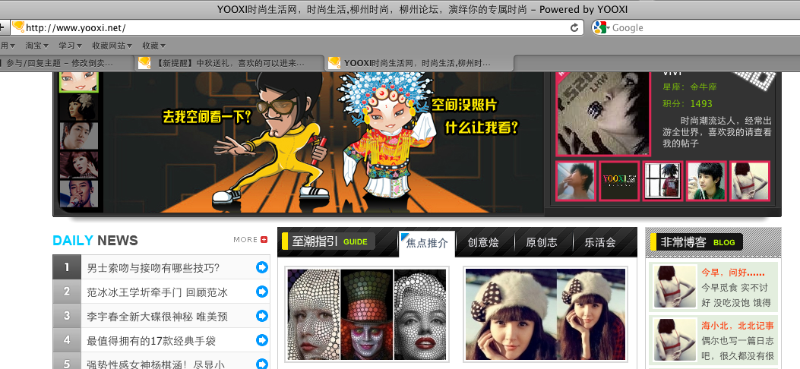The height and width of the screenshot is (369, 800).
Task: Open news item 强势性感女神杨棋涵
Action: coord(155,364)
